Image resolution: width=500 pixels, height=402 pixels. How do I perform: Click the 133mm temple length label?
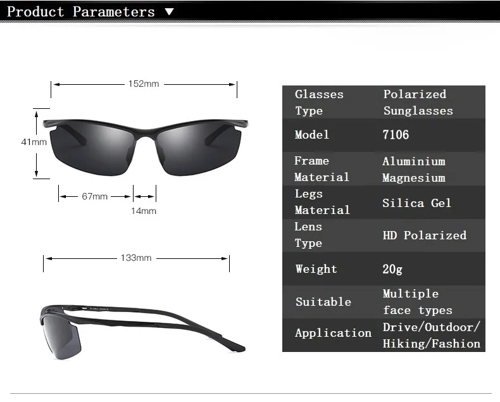click(136, 258)
